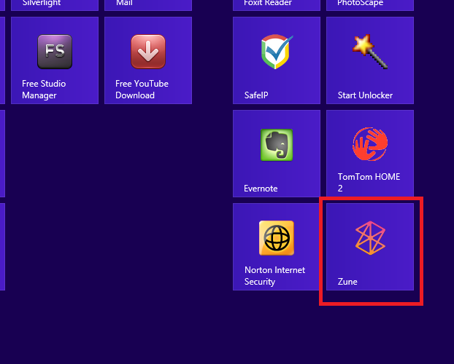Screen dimensions: 454x364
Task: Launch the Zune logo icon
Action: 370,238
